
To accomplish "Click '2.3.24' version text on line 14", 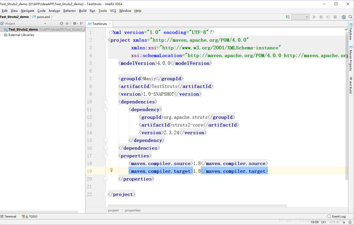I will tap(171, 133).
